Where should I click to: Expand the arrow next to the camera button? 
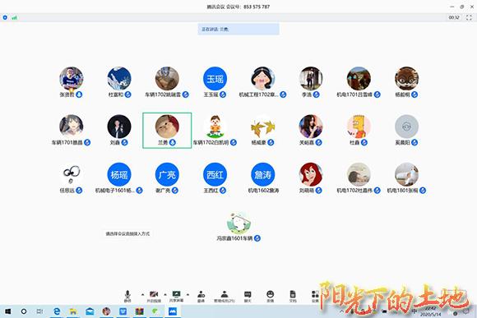165,294
